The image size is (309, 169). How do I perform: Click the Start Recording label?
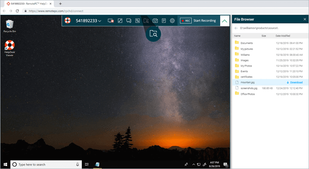(204, 20)
